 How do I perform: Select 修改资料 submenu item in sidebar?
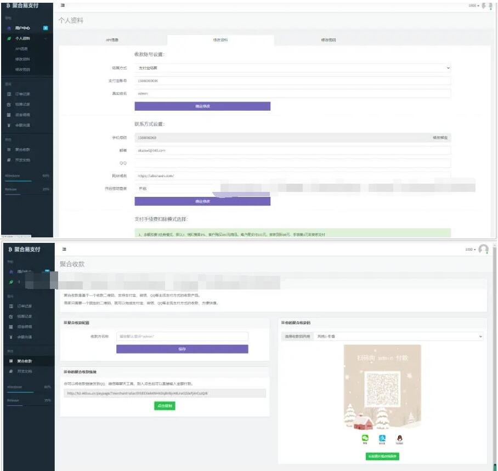tap(22, 59)
